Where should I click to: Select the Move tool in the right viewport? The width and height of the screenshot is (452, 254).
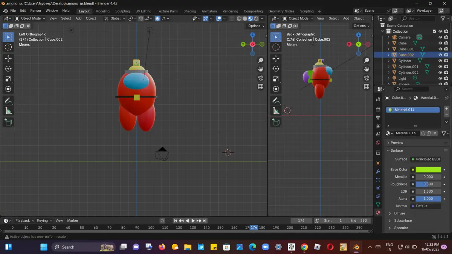(x=276, y=58)
